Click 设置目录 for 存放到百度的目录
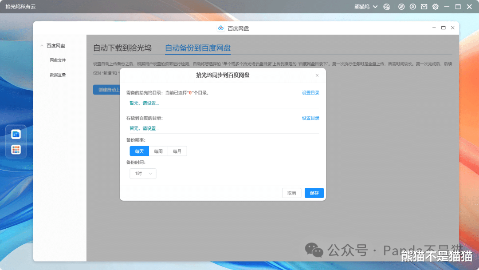The image size is (479, 270). (x=310, y=118)
